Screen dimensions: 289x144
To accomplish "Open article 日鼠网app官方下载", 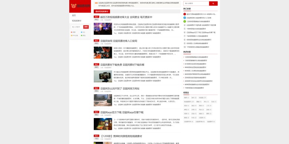I will click(x=122, y=112).
